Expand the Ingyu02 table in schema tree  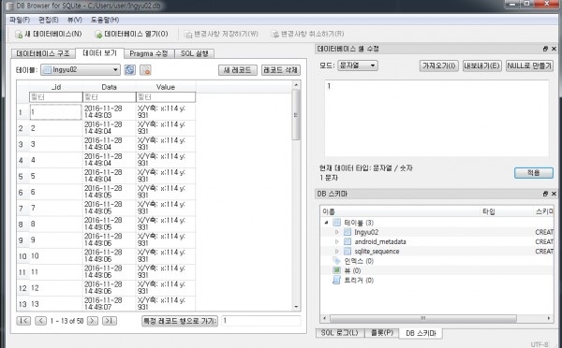pos(336,232)
